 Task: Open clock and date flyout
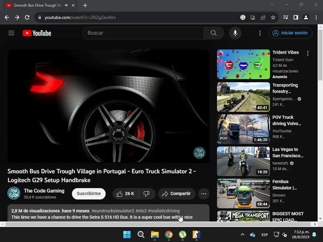(301, 234)
